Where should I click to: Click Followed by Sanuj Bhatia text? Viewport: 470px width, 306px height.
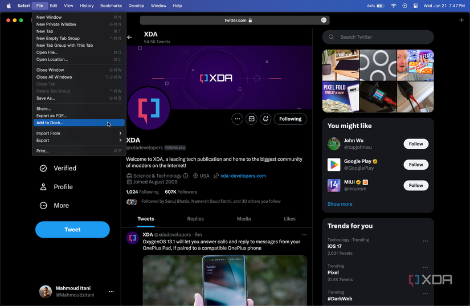pyautogui.click(x=211, y=201)
